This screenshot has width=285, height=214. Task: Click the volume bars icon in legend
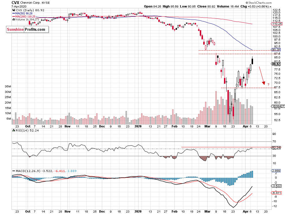click(x=14, y=20)
